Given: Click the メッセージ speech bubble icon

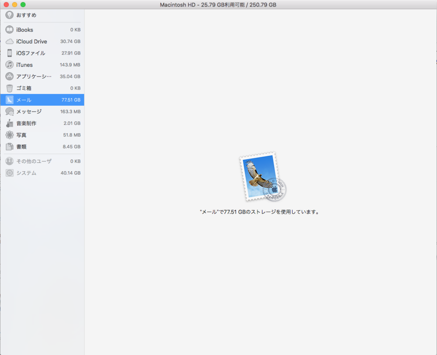Looking at the screenshot, I should [x=10, y=111].
